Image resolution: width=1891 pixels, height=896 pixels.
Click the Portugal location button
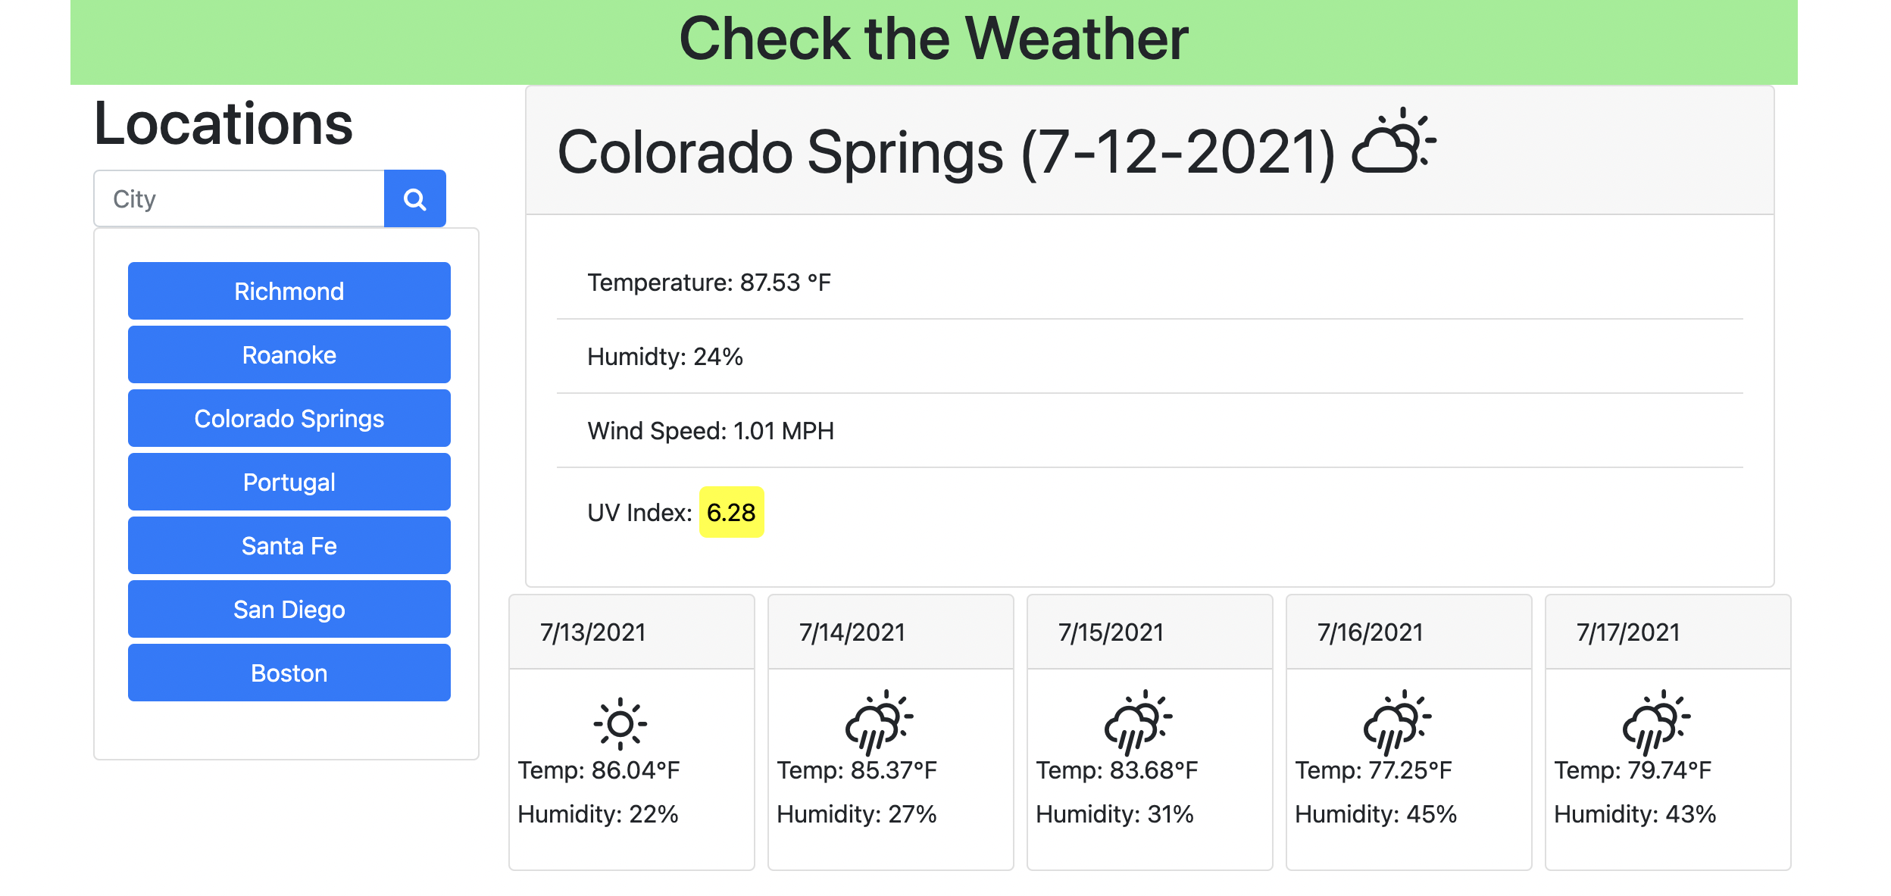click(x=289, y=482)
